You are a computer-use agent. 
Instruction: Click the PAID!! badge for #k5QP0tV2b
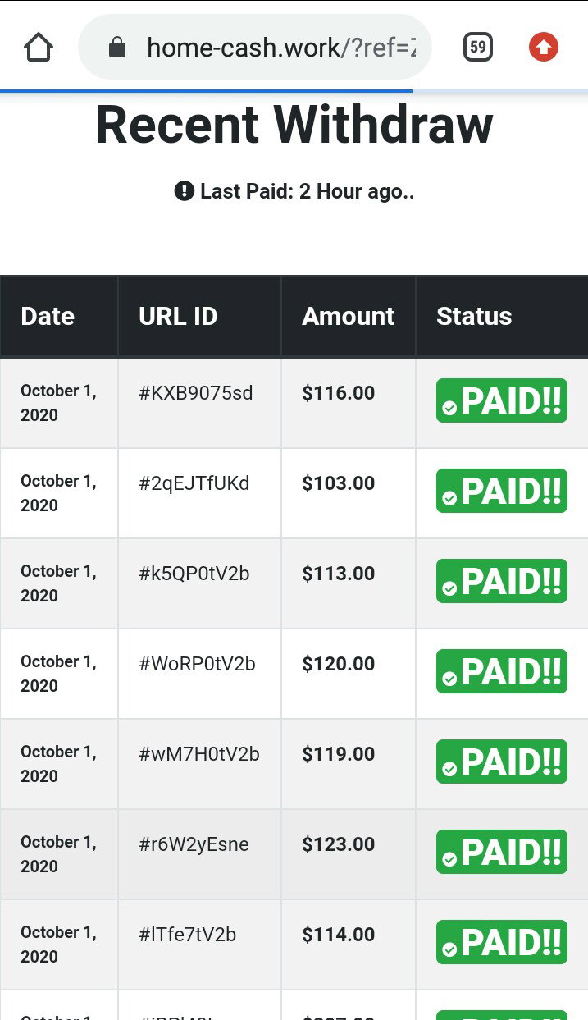click(502, 581)
